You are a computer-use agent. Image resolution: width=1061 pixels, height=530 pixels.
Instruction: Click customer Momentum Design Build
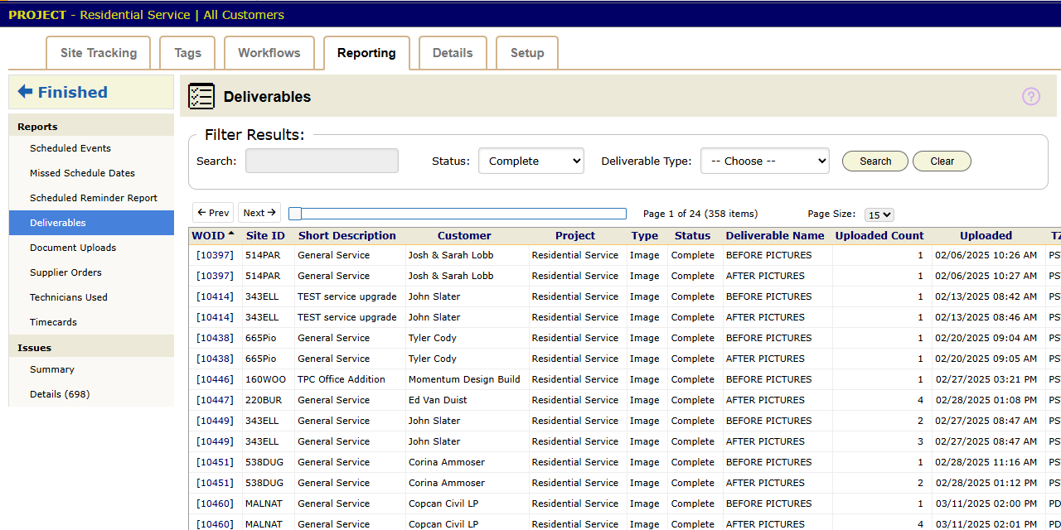[x=464, y=379]
